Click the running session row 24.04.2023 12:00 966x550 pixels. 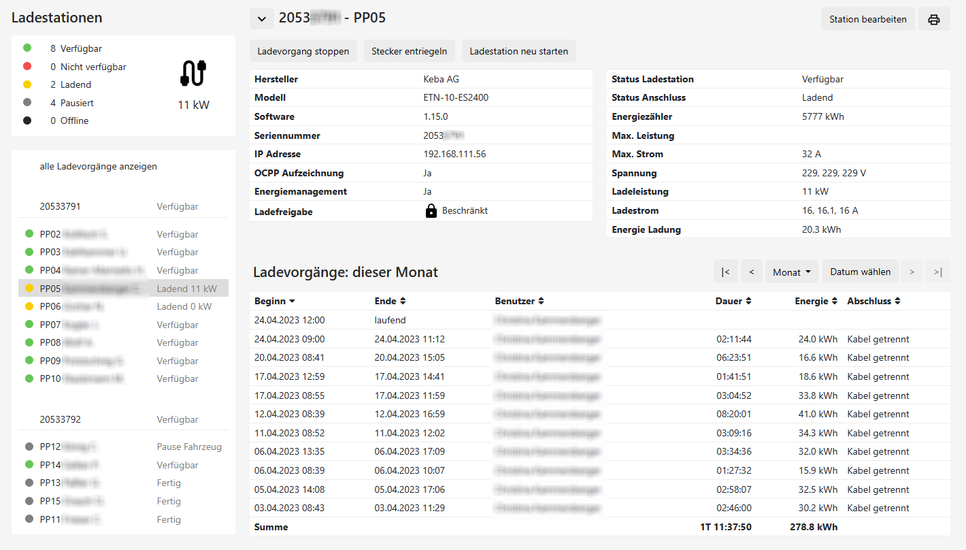point(600,320)
